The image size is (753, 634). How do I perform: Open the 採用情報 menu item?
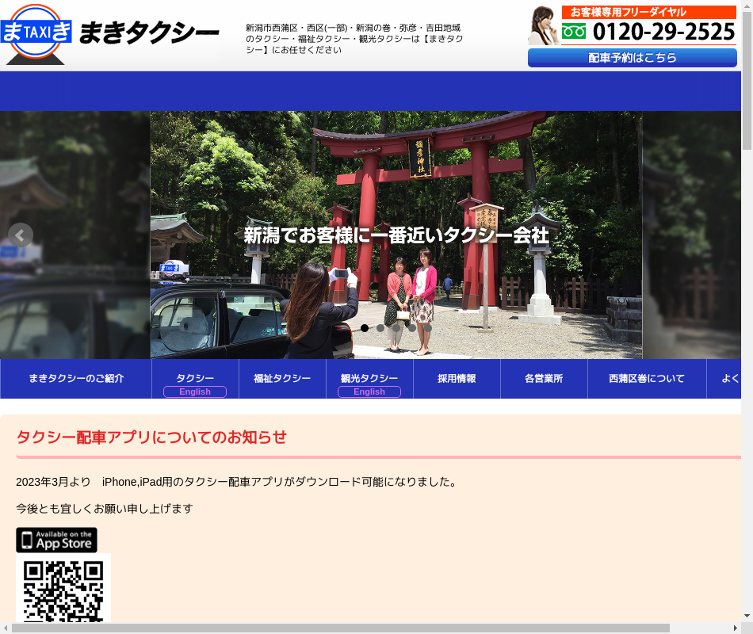click(x=457, y=379)
